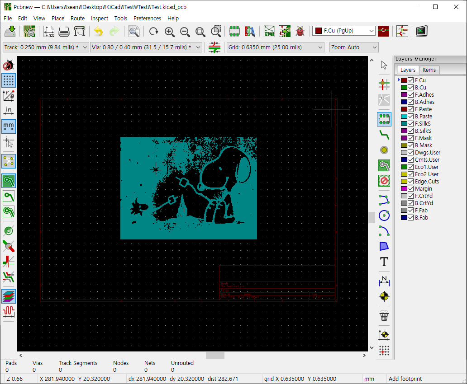
Task: Toggle DRC off icon in left toolbar
Action: (9, 65)
